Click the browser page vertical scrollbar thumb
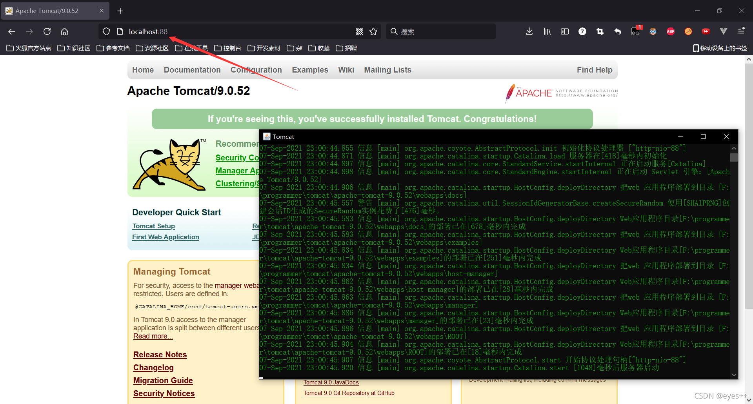 pyautogui.click(x=749, y=186)
